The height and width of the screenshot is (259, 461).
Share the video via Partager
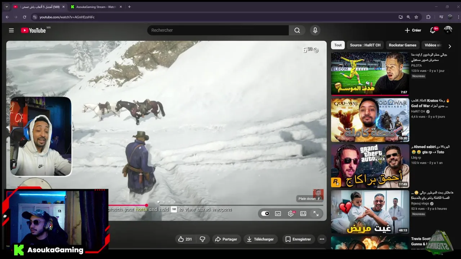click(x=226, y=239)
